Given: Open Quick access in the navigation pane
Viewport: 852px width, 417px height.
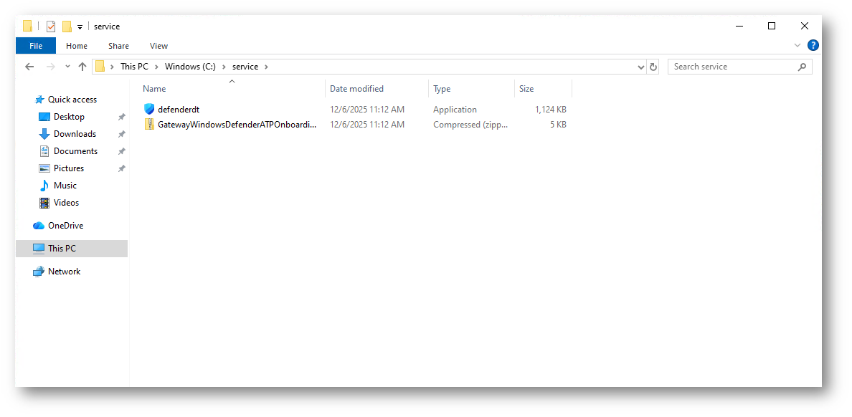Looking at the screenshot, I should click(x=72, y=100).
